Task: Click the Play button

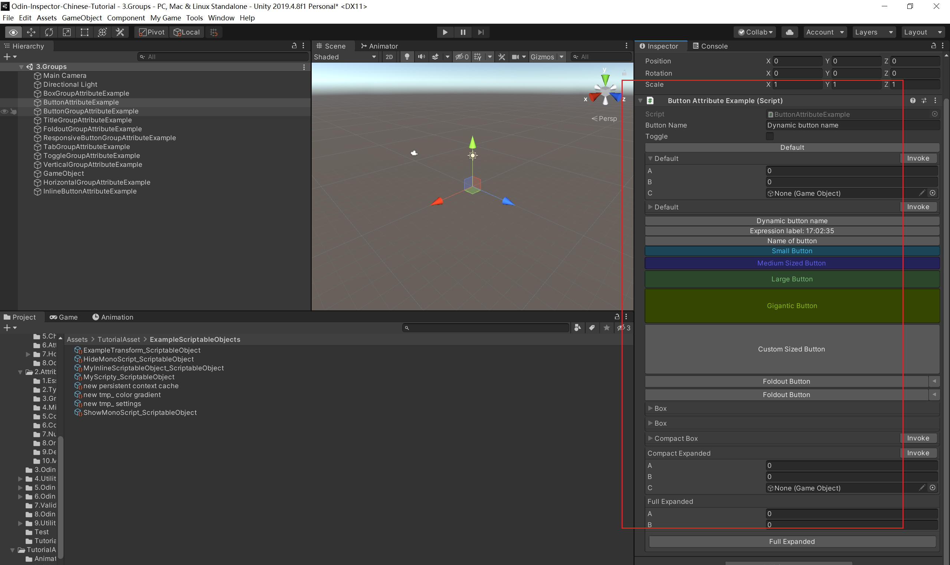Action: 445,32
